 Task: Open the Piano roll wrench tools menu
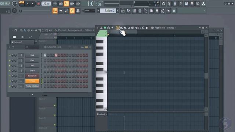click(x=101, y=28)
